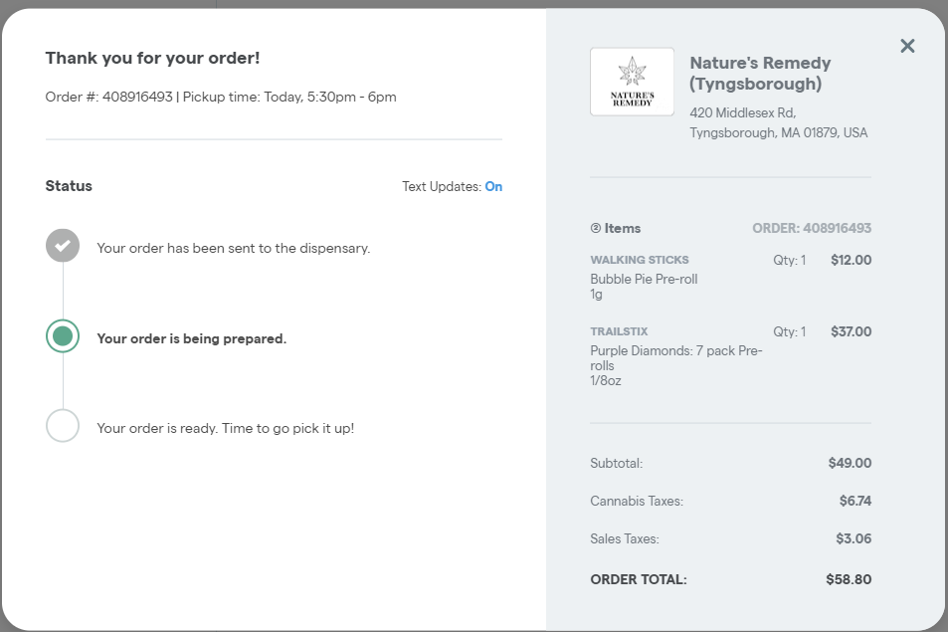This screenshot has height=632, width=948.
Task: Open the Status section heading
Action: [69, 186]
